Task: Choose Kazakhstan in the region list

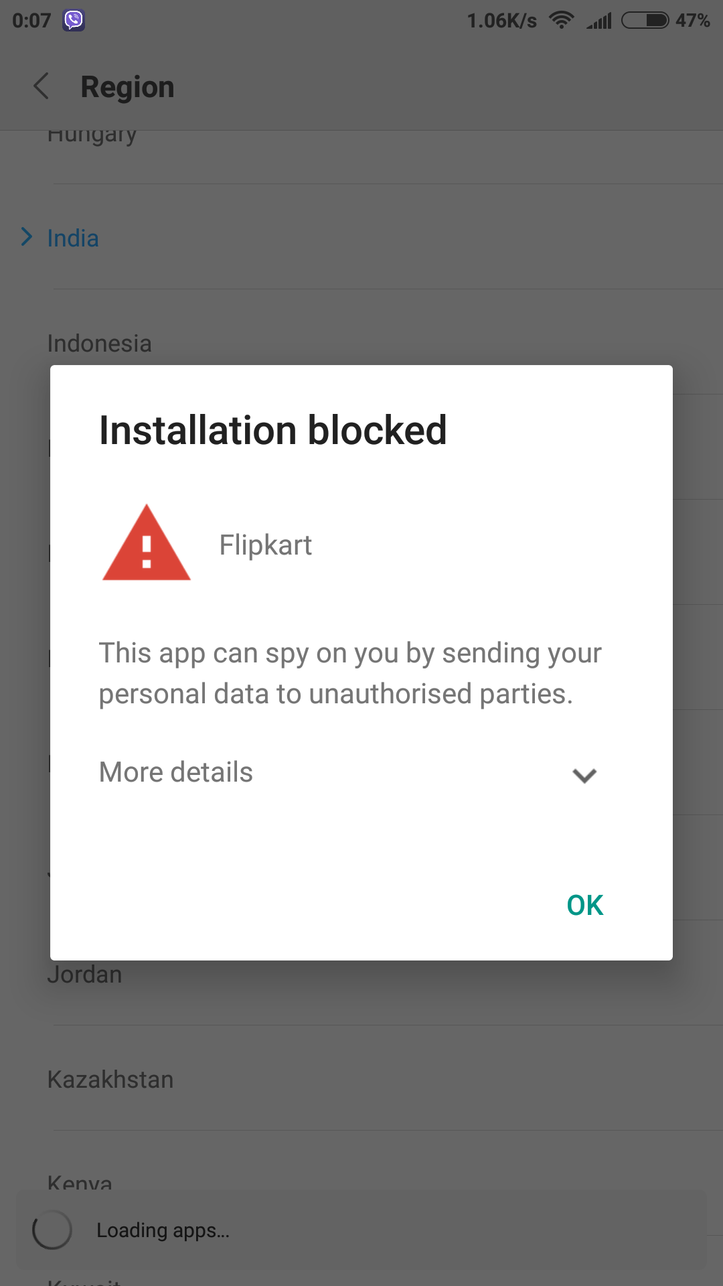Action: click(x=110, y=1080)
